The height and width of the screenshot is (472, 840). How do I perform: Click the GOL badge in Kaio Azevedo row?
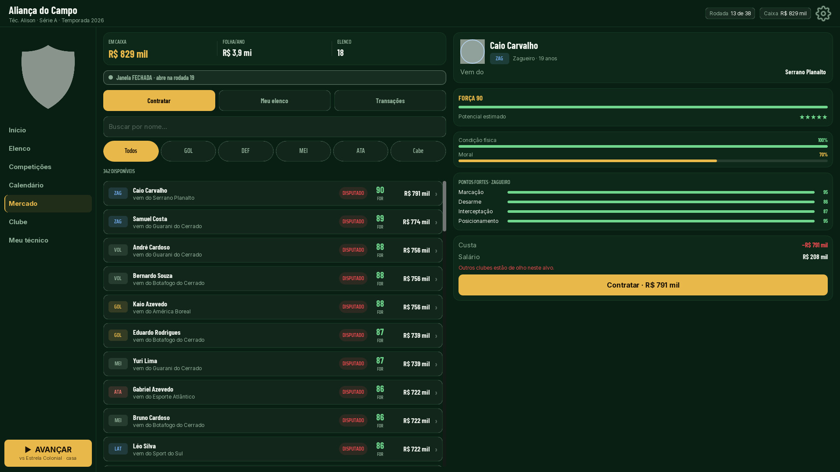click(x=118, y=307)
